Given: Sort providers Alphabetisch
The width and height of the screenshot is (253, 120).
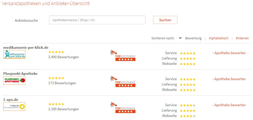Looking at the screenshot, I should [x=218, y=38].
